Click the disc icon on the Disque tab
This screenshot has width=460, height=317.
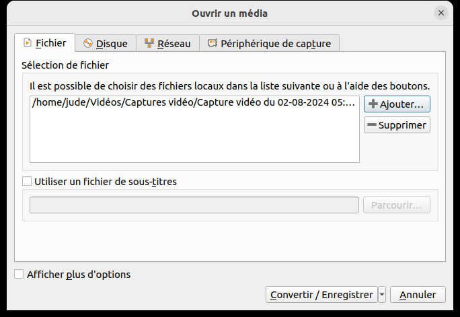click(87, 43)
